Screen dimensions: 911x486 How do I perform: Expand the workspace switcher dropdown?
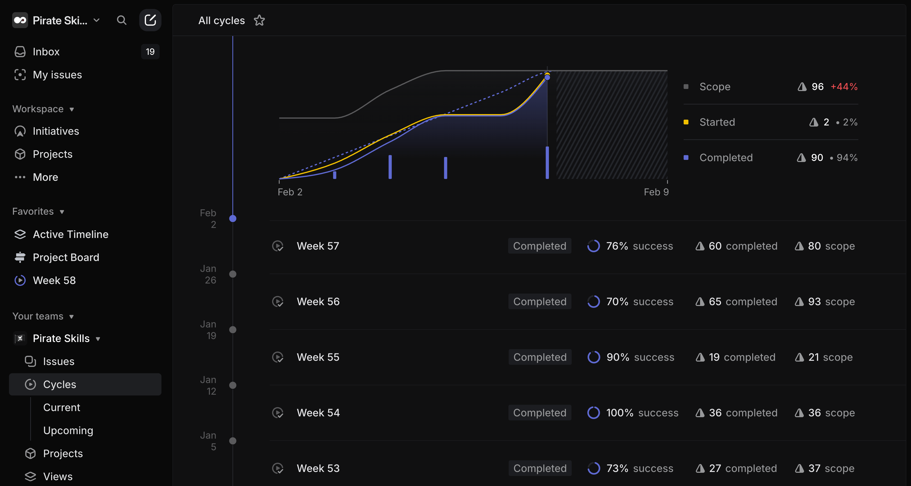(x=97, y=20)
